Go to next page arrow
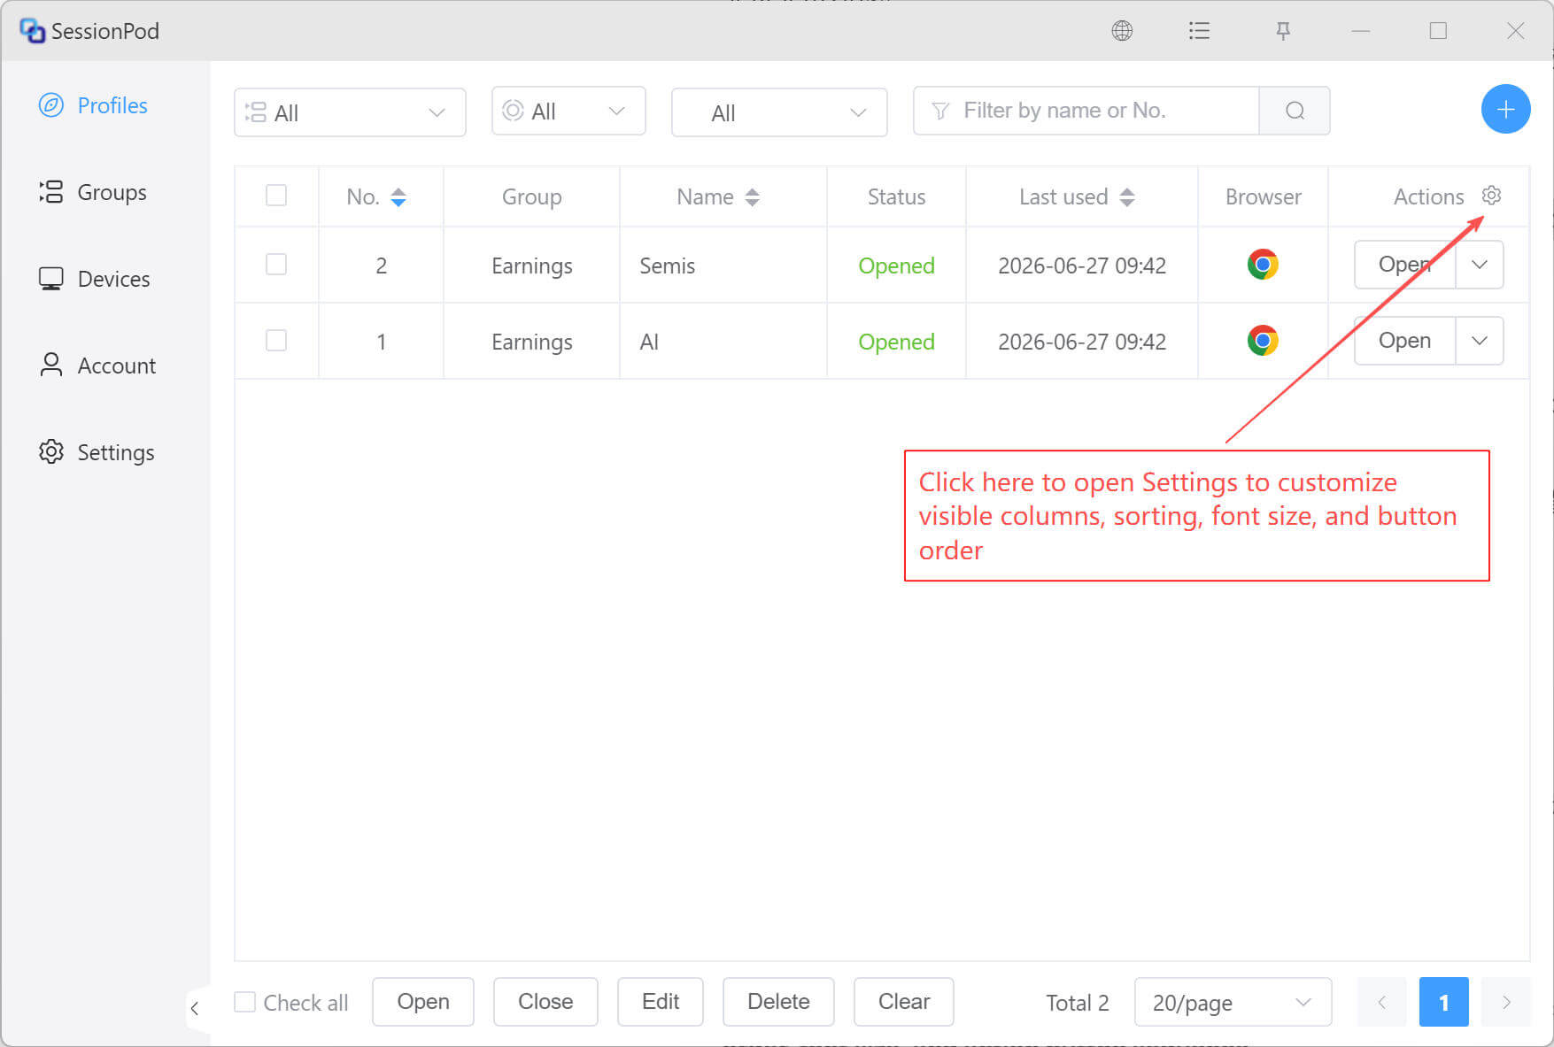 (1506, 1002)
